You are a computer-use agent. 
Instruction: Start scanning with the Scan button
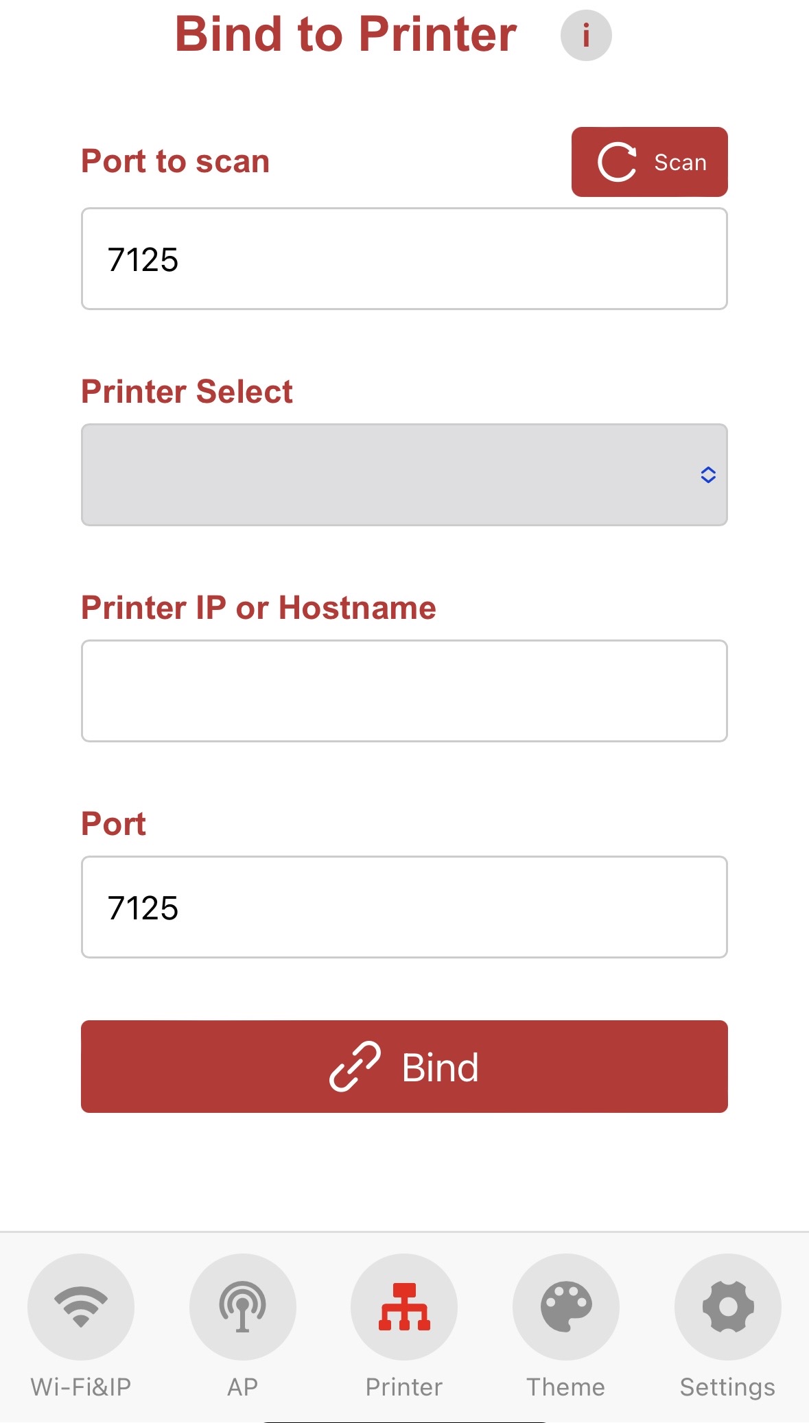[650, 162]
